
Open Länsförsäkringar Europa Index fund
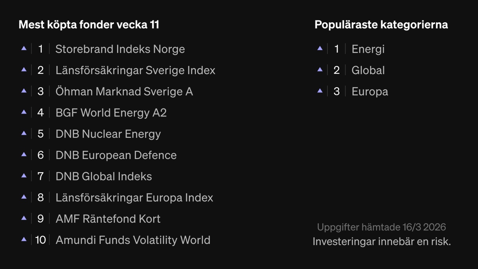click(134, 198)
